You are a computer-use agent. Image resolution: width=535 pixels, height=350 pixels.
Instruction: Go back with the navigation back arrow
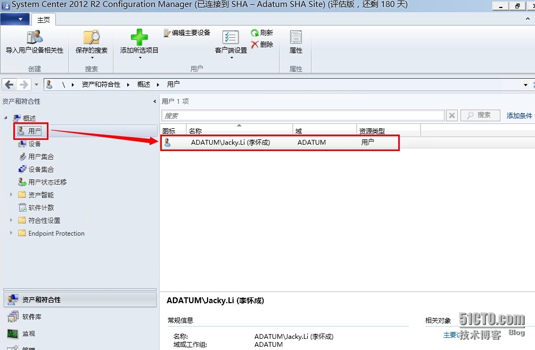click(x=9, y=84)
